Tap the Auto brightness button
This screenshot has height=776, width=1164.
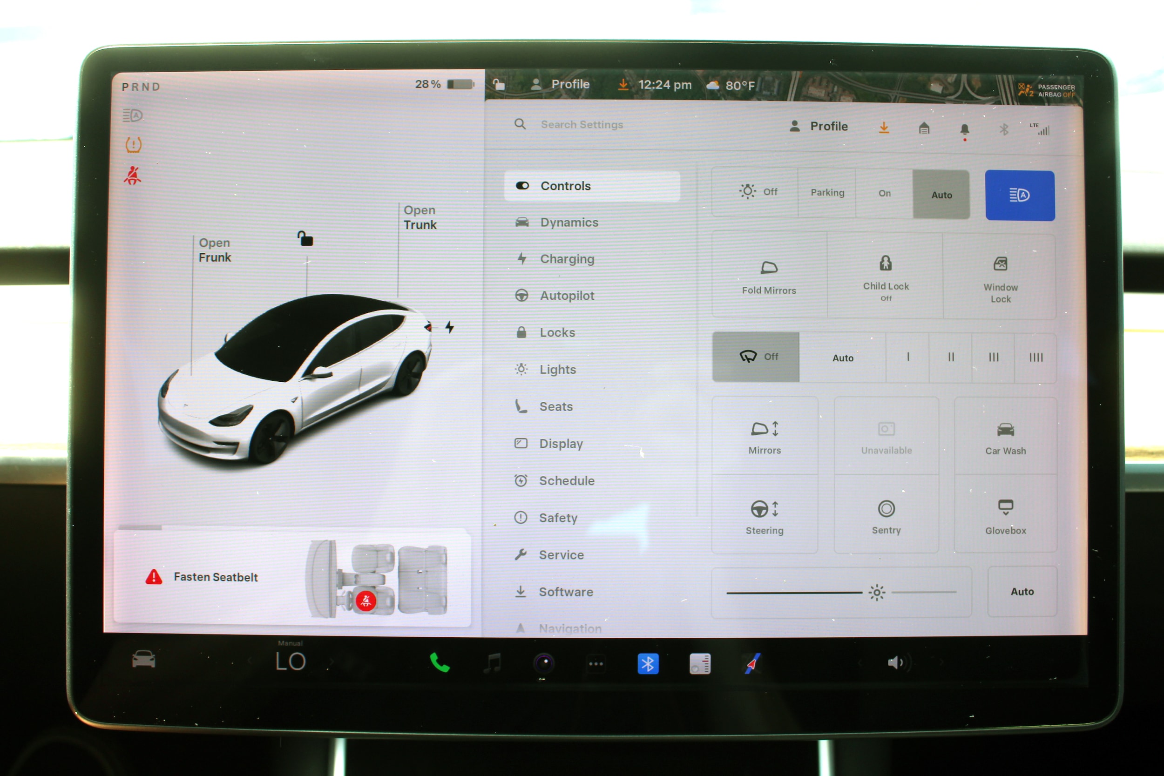coord(1022,591)
